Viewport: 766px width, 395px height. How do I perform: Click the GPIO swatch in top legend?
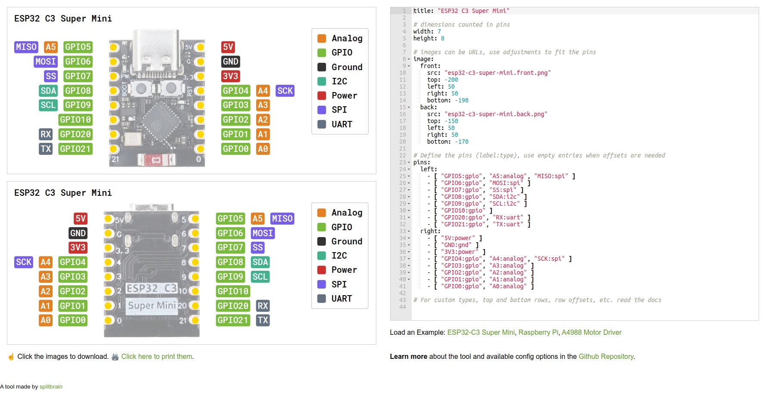pyautogui.click(x=322, y=52)
